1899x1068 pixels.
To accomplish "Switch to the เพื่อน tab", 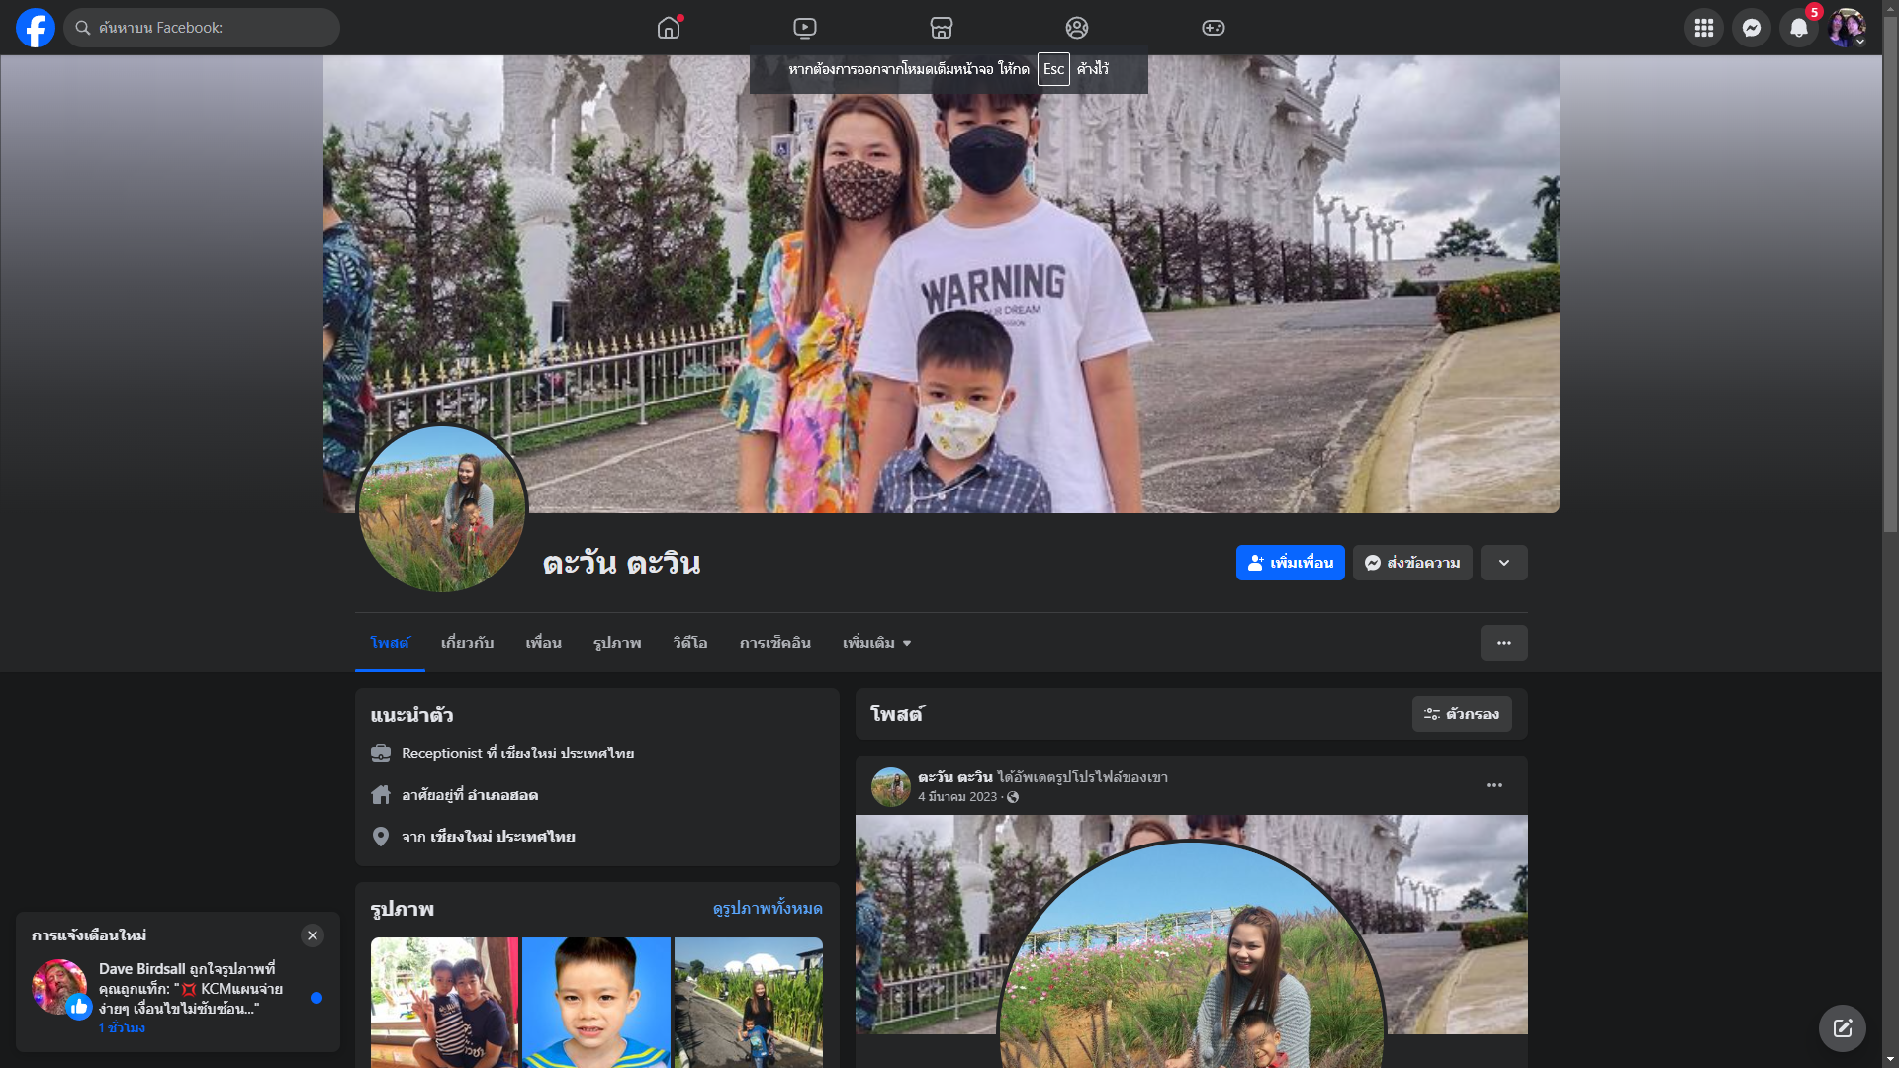I will tap(543, 643).
